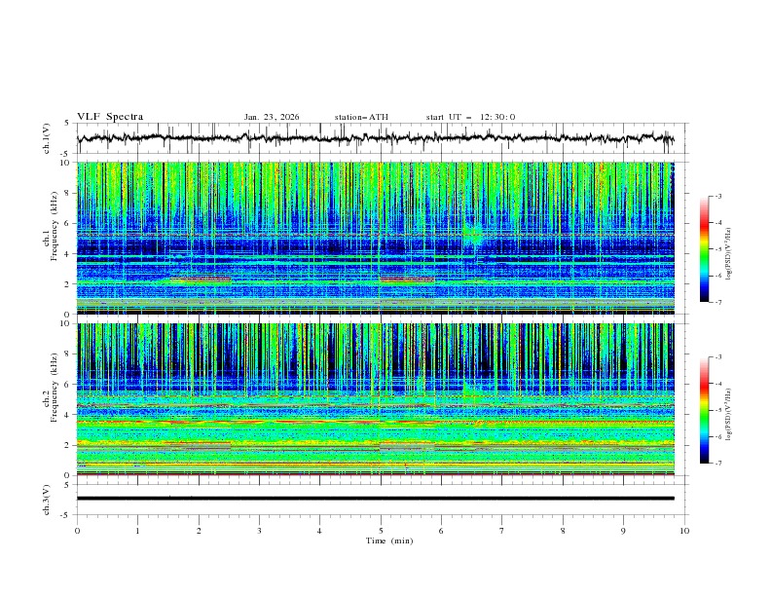
Task: Click the lower color bar beside ch.2 spectrogram
Action: tap(704, 410)
